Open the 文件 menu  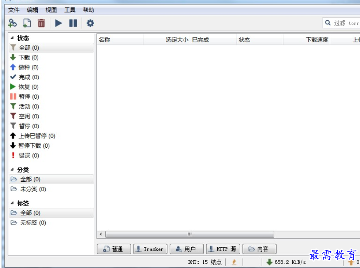[14, 10]
